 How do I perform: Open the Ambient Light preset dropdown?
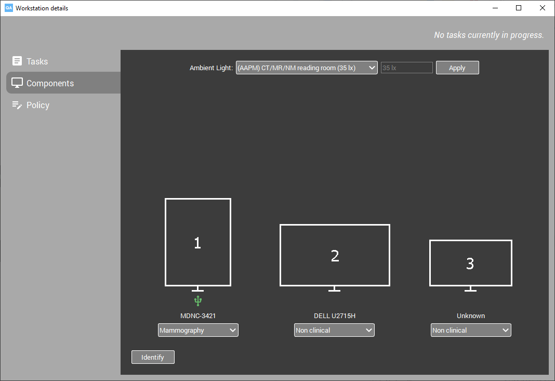pos(307,68)
